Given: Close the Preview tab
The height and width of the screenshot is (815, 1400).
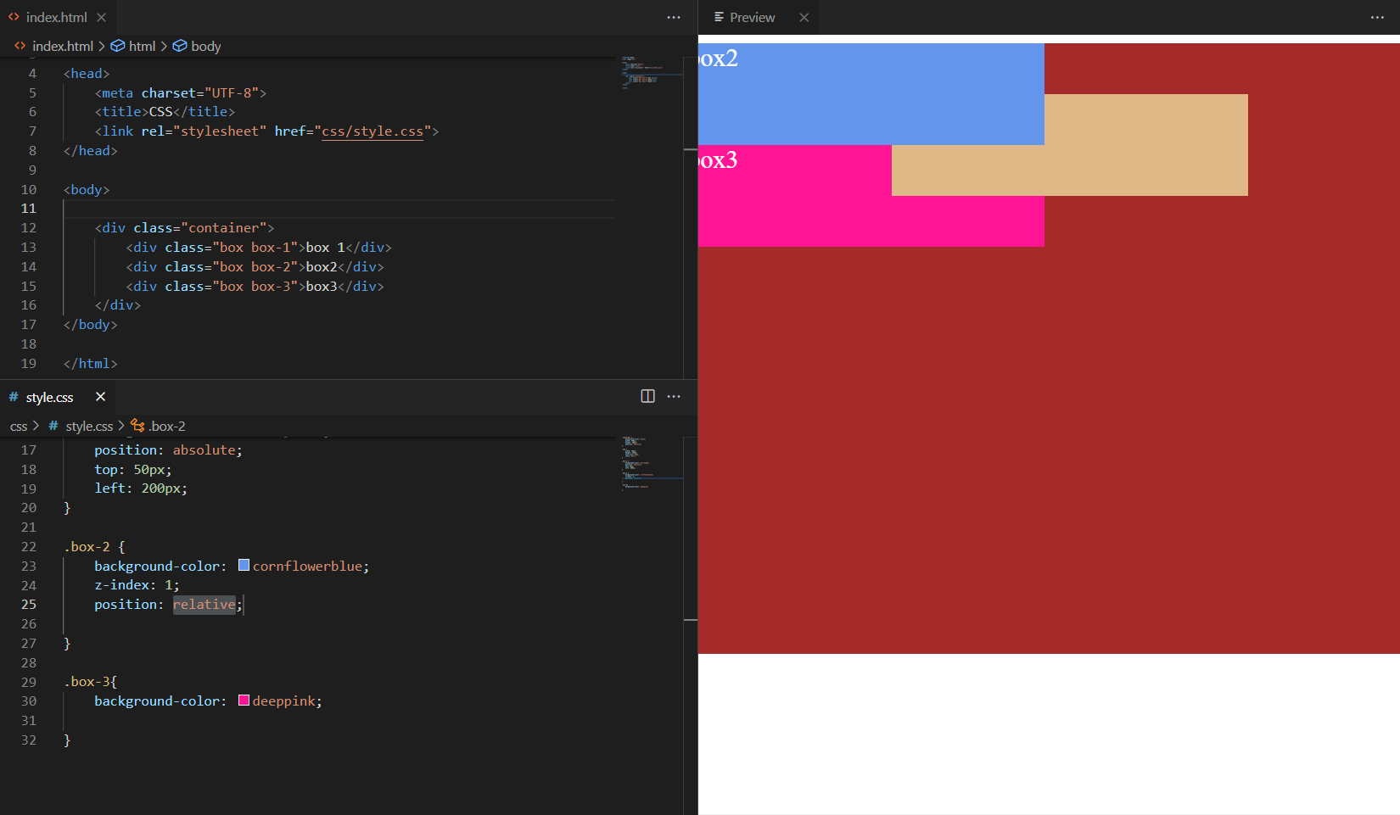Looking at the screenshot, I should point(804,17).
